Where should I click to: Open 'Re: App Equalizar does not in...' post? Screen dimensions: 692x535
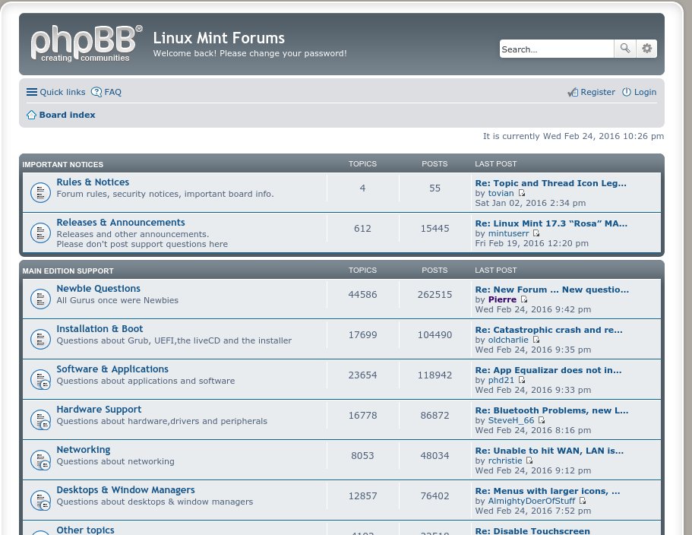point(548,370)
